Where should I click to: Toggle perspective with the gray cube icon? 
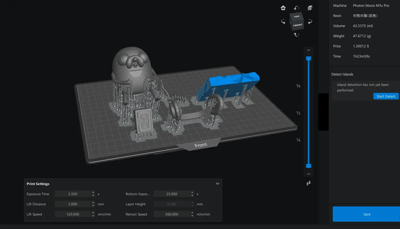click(x=310, y=8)
